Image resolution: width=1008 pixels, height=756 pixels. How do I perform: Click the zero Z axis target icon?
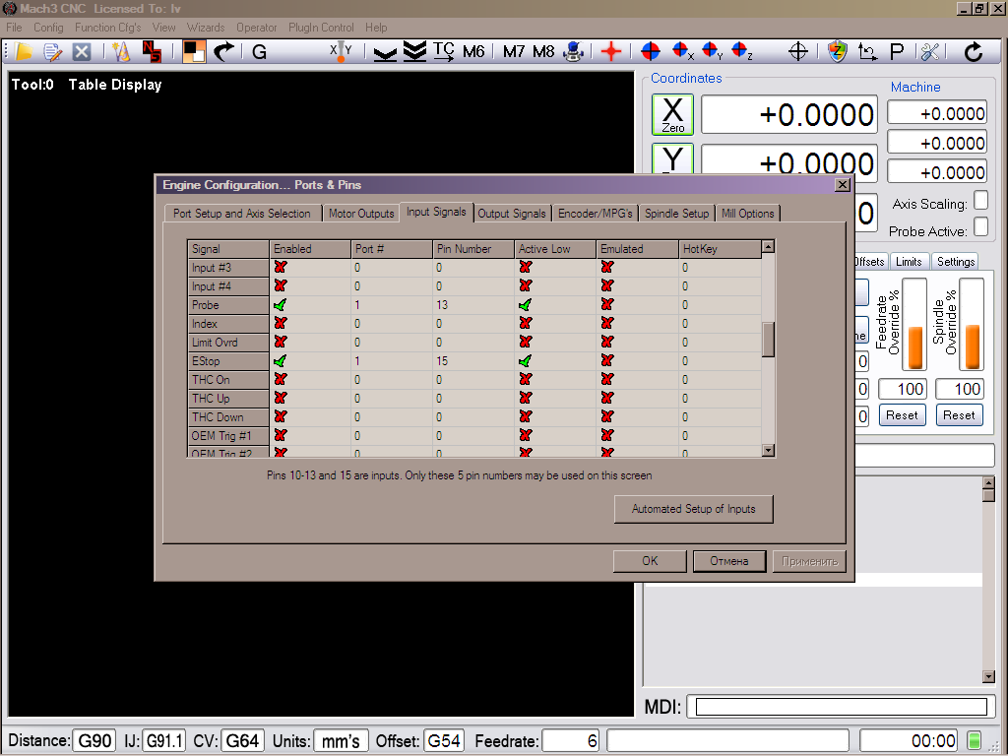[x=742, y=51]
